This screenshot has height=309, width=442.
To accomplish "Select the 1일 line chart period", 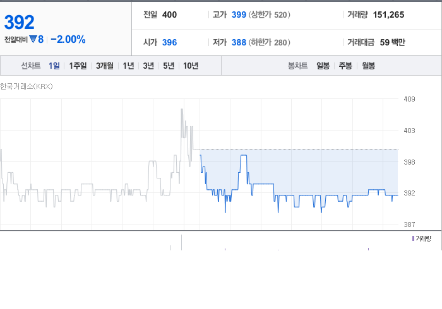I will (x=54, y=66).
